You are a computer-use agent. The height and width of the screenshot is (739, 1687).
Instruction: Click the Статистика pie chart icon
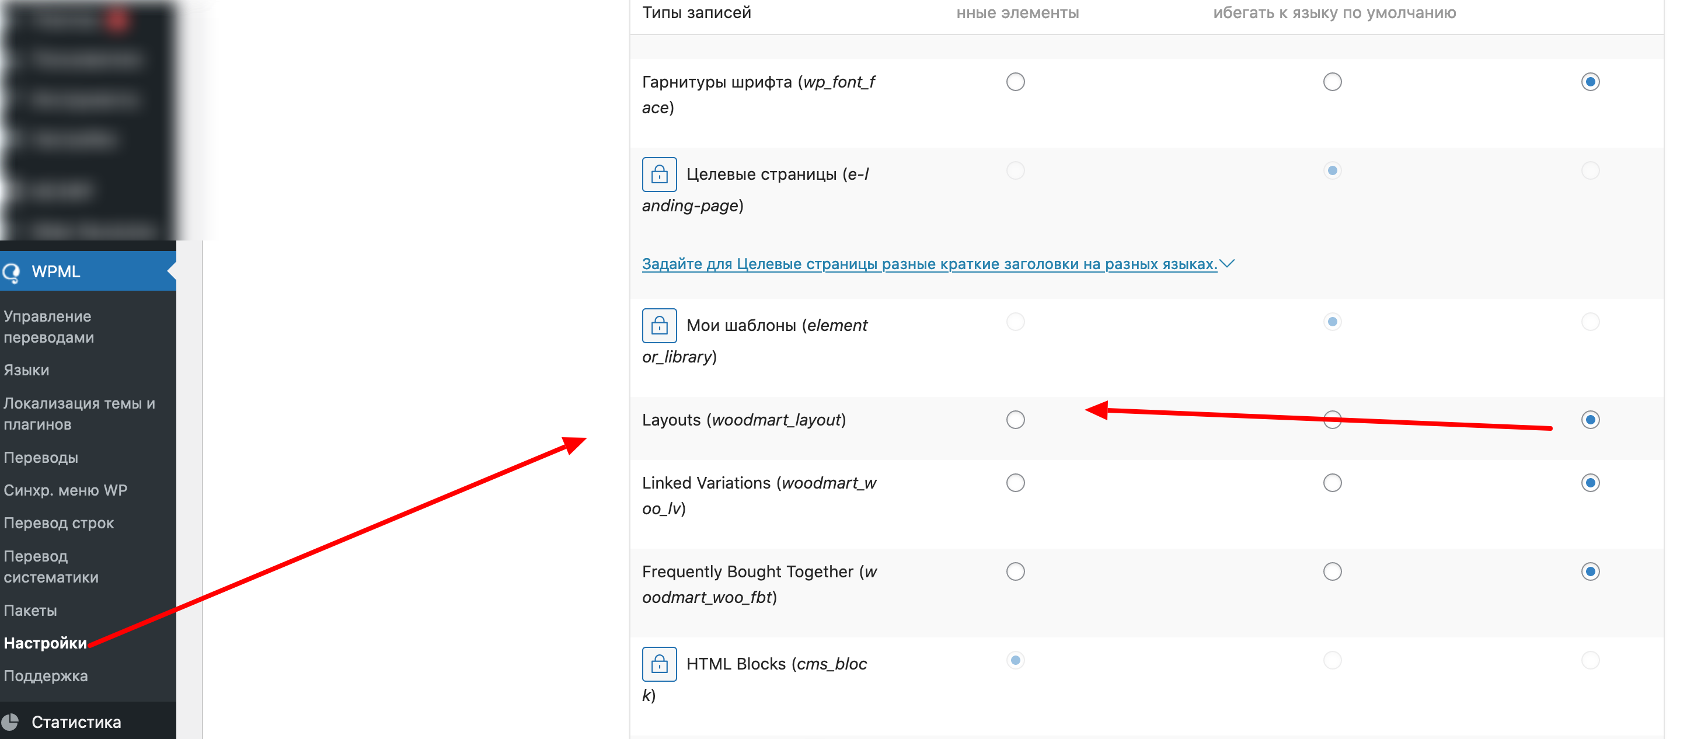click(10, 721)
